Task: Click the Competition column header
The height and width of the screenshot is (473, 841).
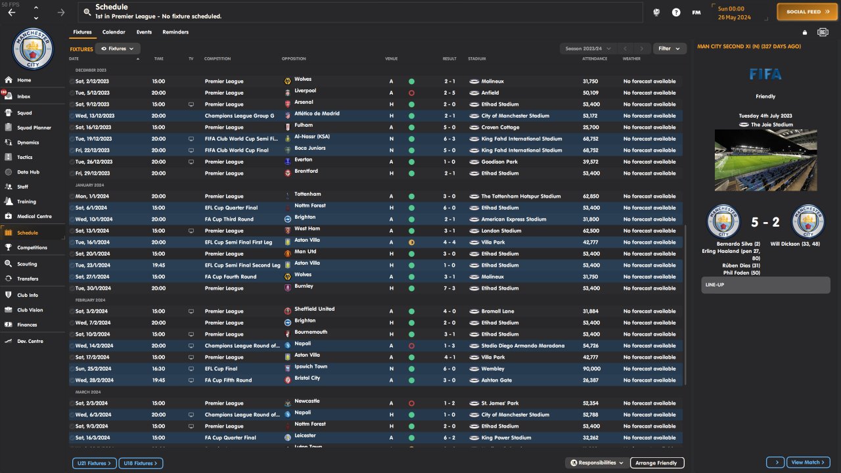Action: (217, 59)
